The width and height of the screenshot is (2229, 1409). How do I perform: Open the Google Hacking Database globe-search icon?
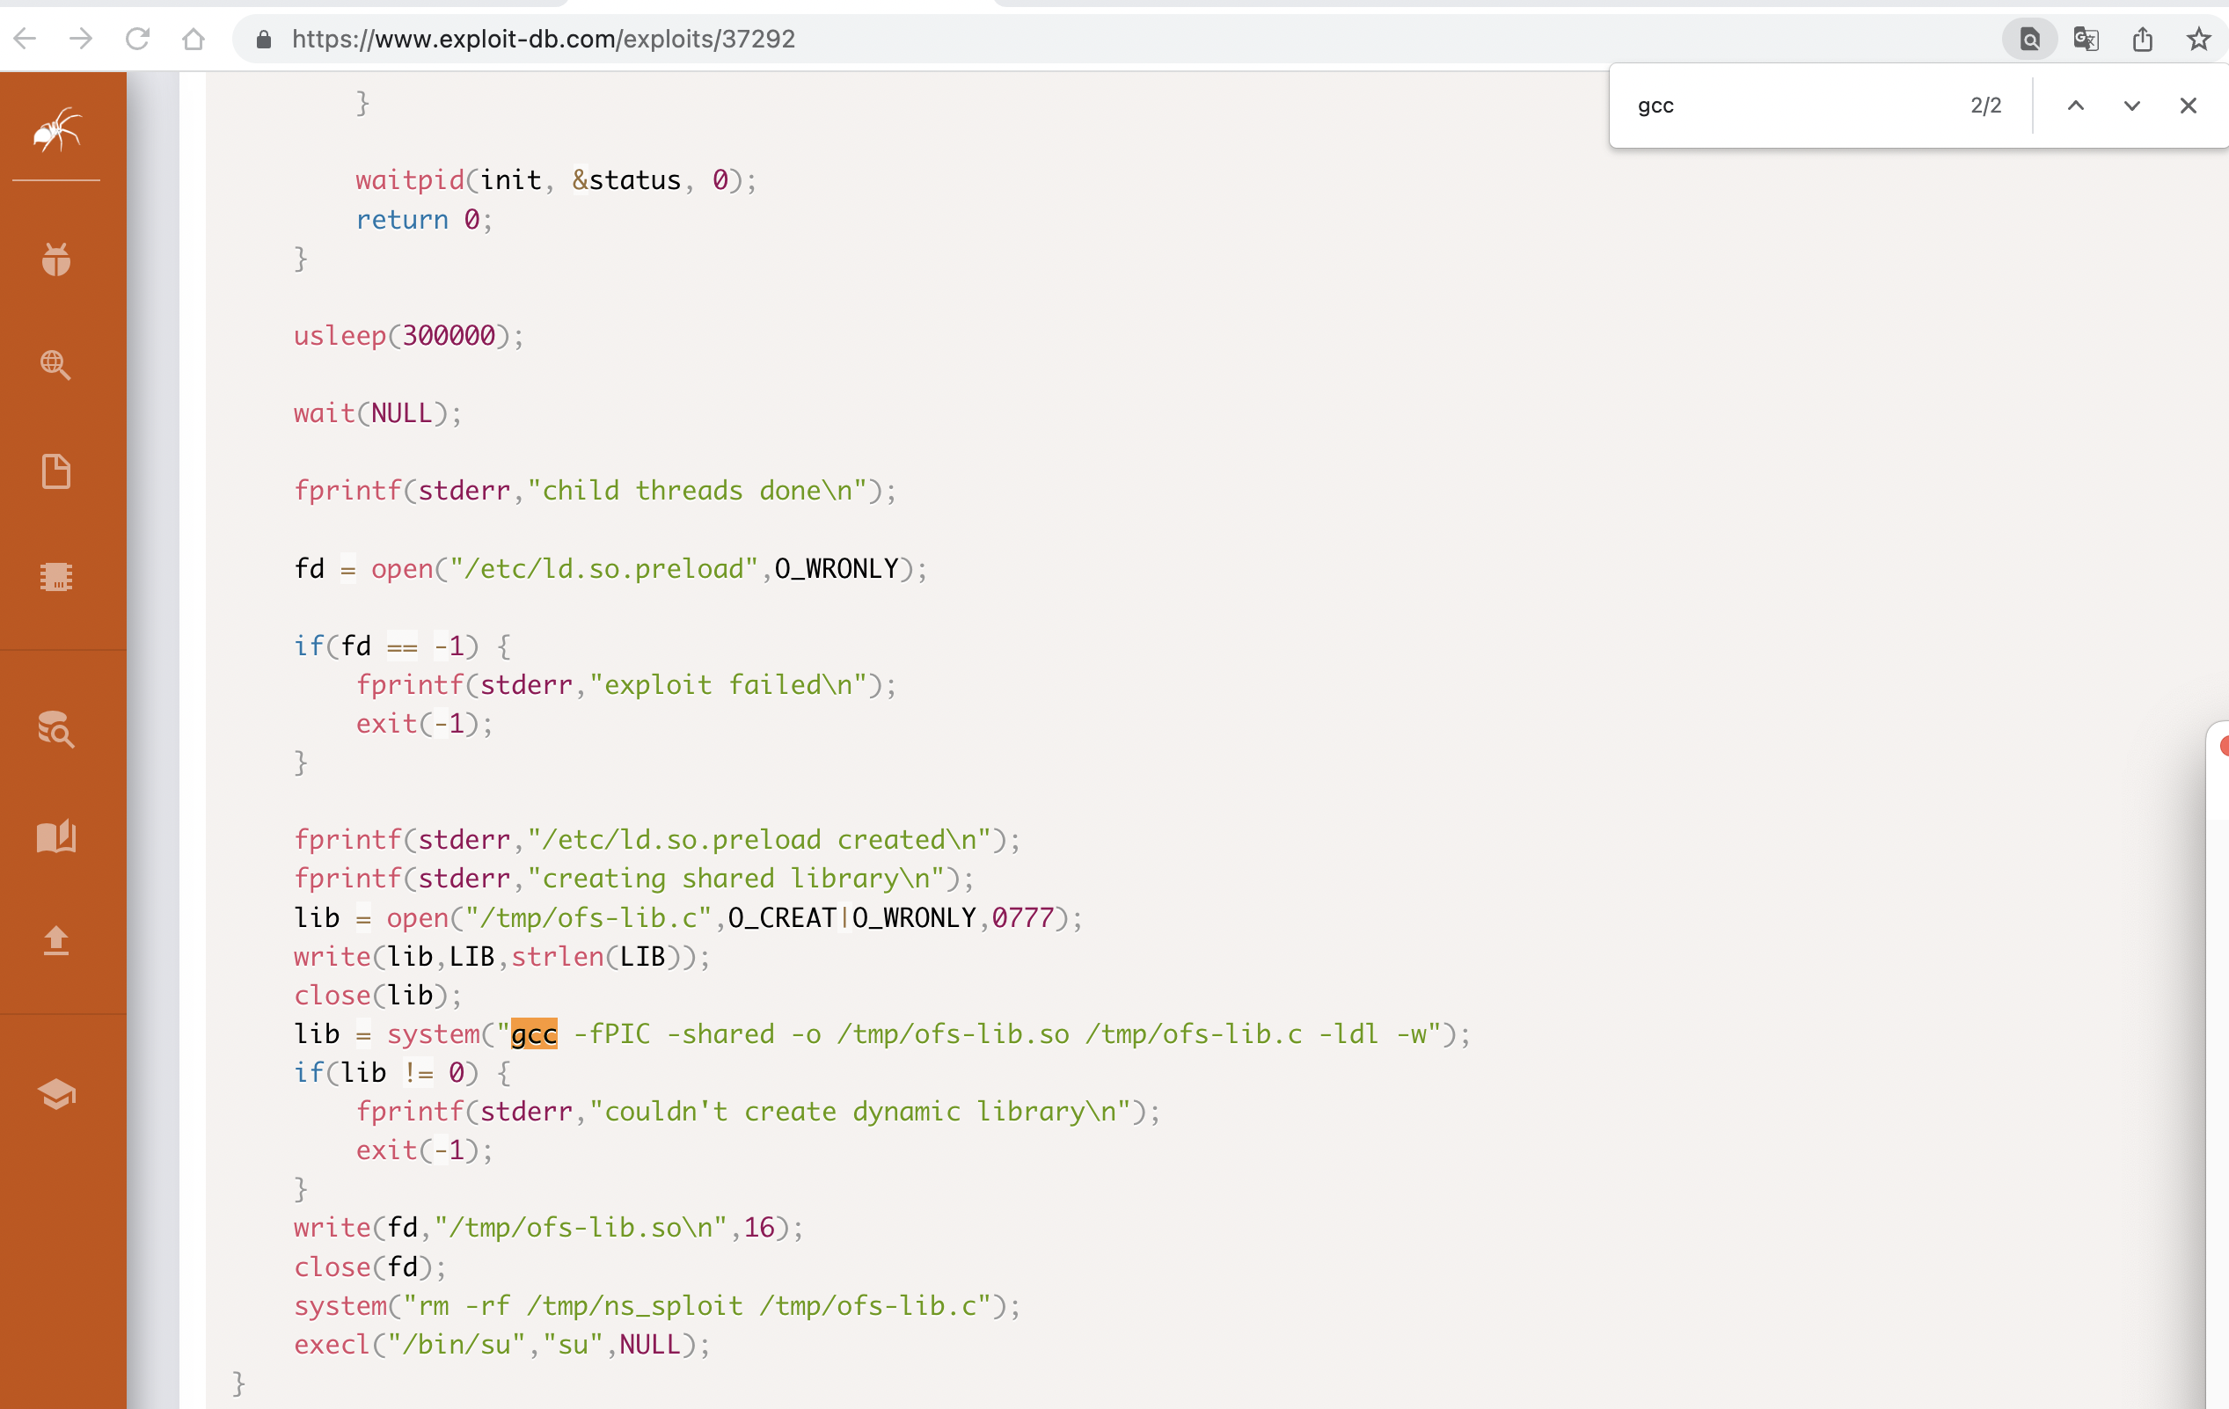55,365
